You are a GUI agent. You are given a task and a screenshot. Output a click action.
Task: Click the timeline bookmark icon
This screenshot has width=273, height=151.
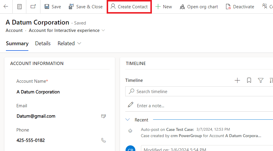(249, 80)
